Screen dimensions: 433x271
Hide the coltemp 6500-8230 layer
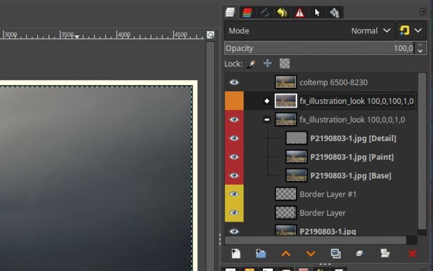point(234,83)
